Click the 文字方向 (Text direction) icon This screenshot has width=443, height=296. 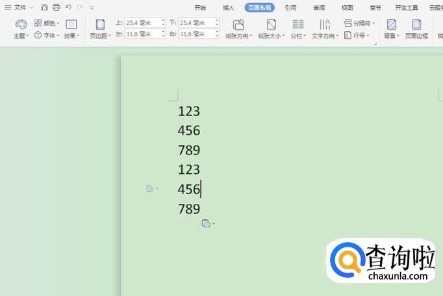324,25
